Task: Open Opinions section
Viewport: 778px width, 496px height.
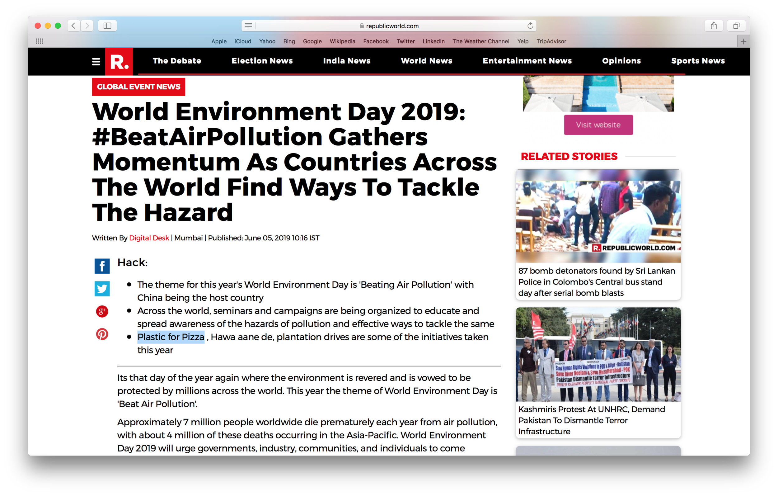Action: (621, 61)
